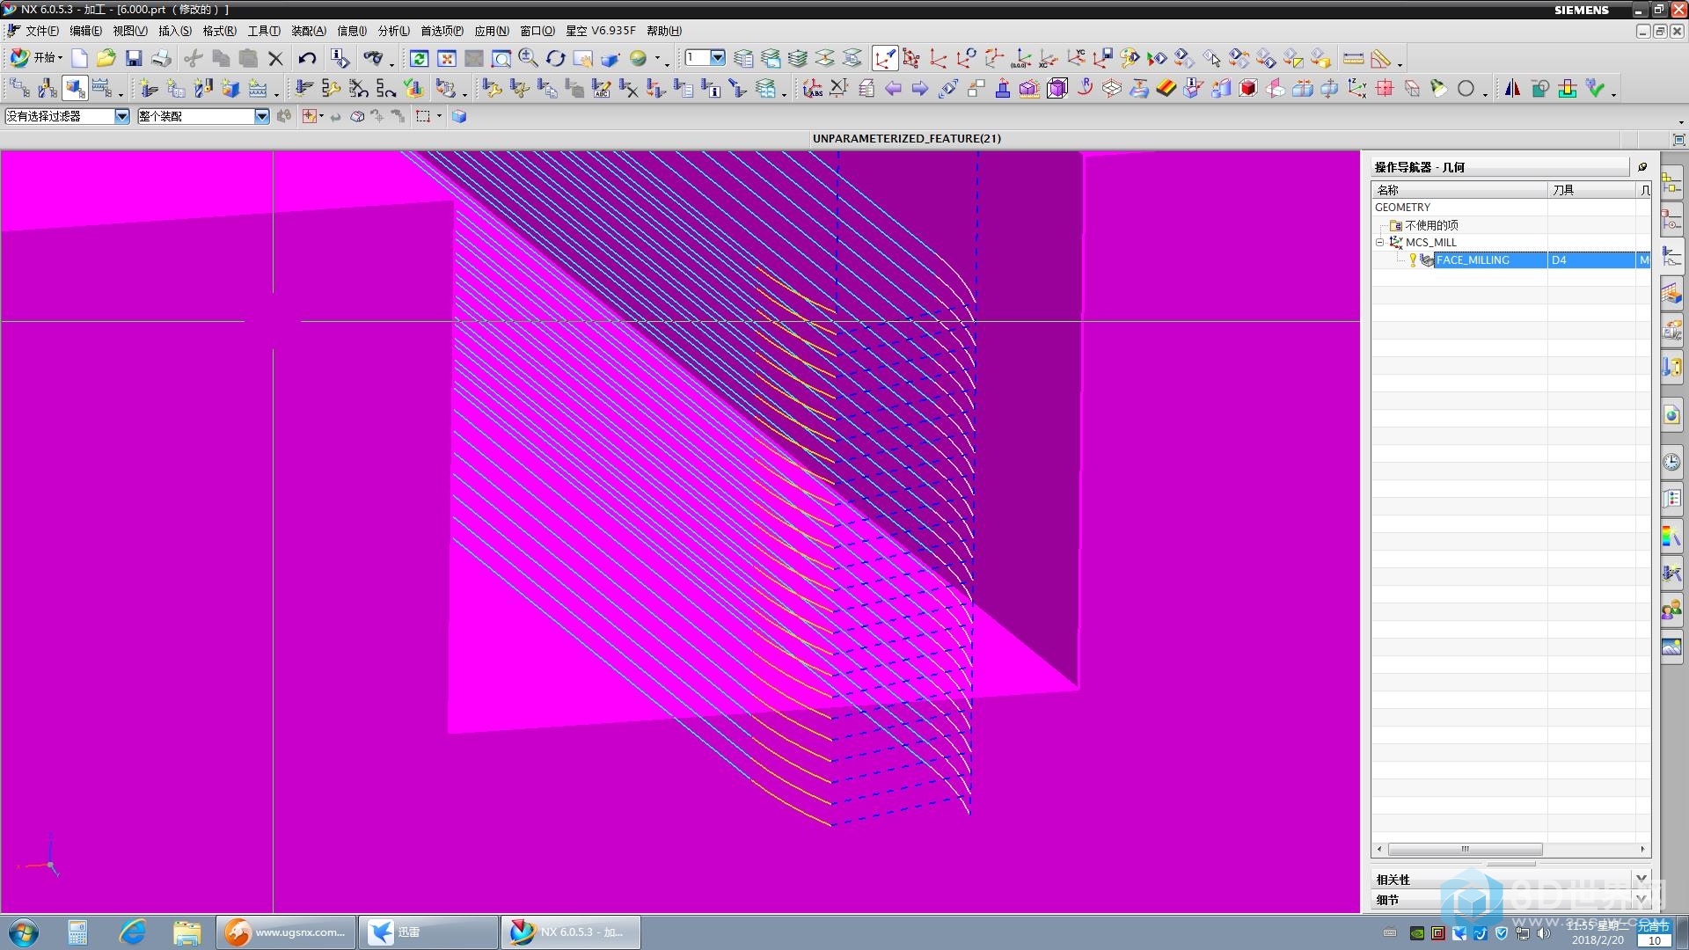
Task: Click the Undo arrow icon
Action: click(x=307, y=58)
